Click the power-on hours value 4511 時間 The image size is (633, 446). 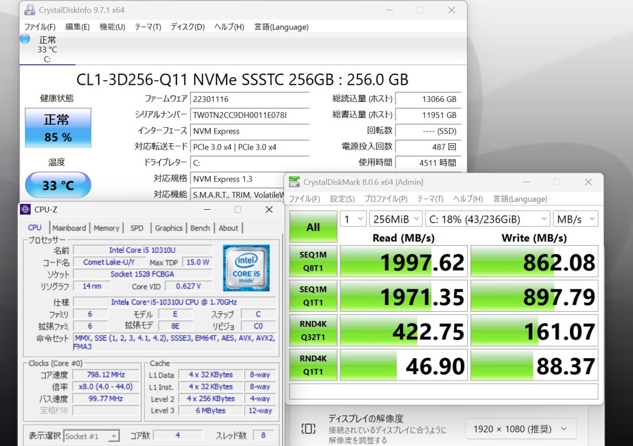point(428,163)
